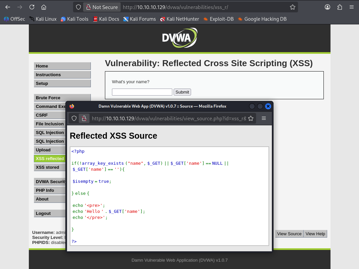Image resolution: width=359 pixels, height=269 pixels.
Task: Open the popup window hamburger menu
Action: click(264, 118)
